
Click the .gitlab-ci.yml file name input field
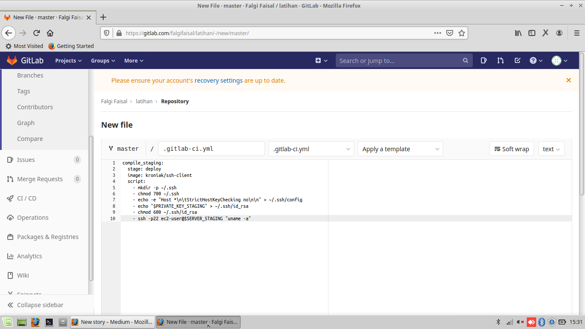point(211,148)
